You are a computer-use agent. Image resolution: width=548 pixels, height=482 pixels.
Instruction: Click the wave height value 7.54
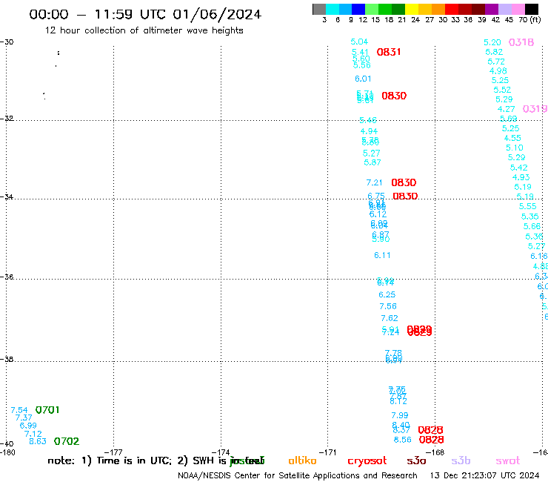(x=19, y=410)
